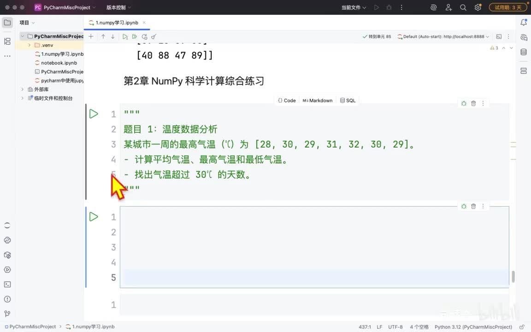Insert an SQL cell
The height and width of the screenshot is (332, 531).
348,101
